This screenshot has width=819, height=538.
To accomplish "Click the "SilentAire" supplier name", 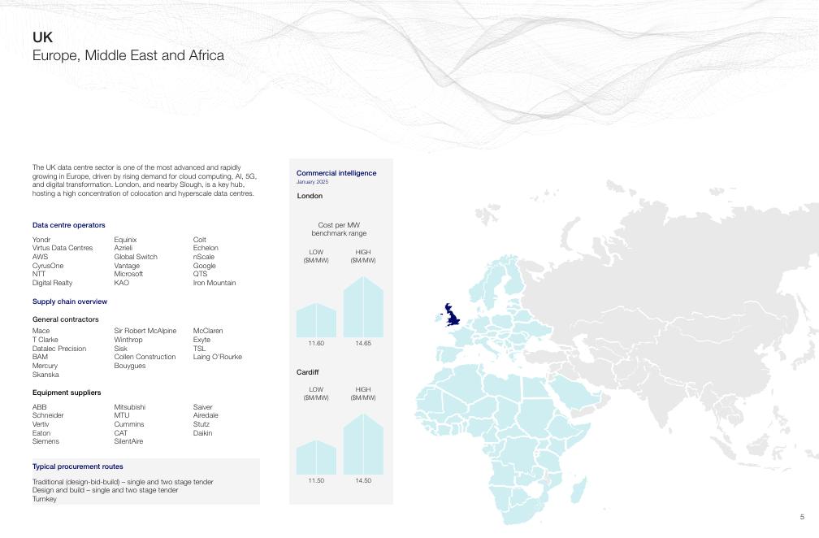I will pyautogui.click(x=128, y=441).
